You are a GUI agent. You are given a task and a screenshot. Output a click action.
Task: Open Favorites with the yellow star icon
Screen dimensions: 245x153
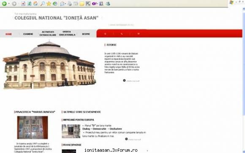click(49, 4)
